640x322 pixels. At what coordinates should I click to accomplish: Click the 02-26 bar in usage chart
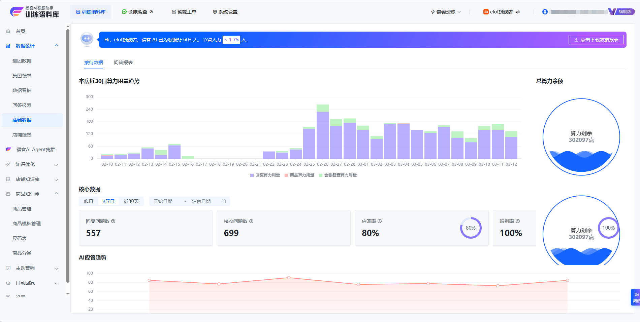point(323,131)
